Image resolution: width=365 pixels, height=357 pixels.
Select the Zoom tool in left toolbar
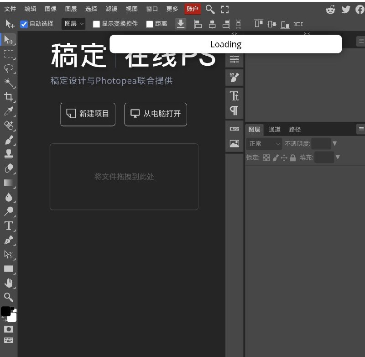coord(9,297)
